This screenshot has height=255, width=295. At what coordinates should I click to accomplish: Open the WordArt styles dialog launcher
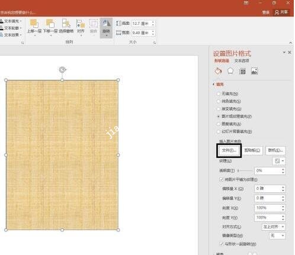(23, 43)
